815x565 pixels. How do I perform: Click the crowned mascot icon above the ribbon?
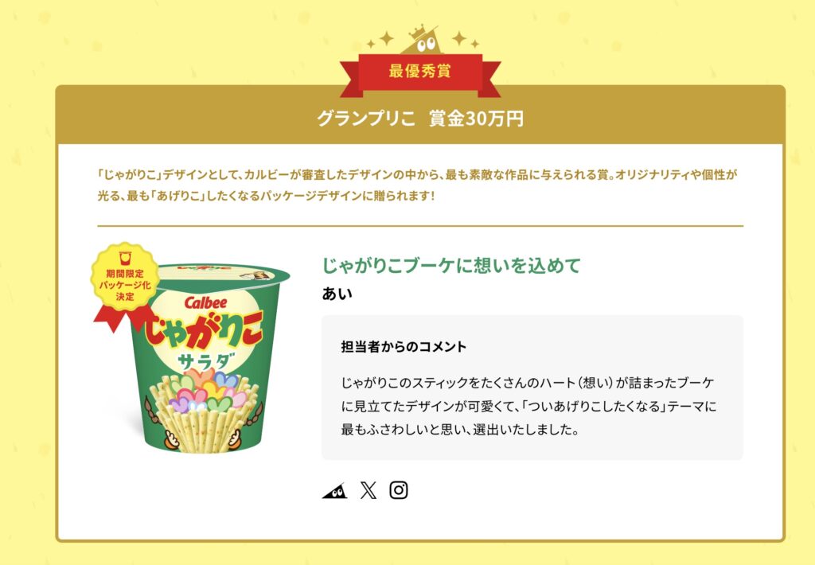(x=422, y=39)
